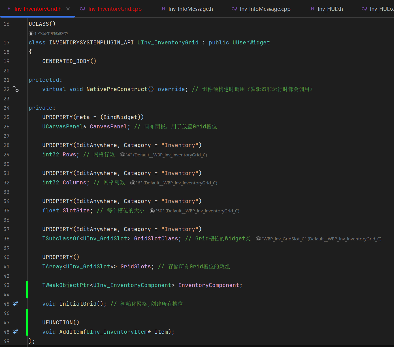
Task: Close the Inv_InventoryGrid.h tab
Action: pyautogui.click(x=68, y=9)
